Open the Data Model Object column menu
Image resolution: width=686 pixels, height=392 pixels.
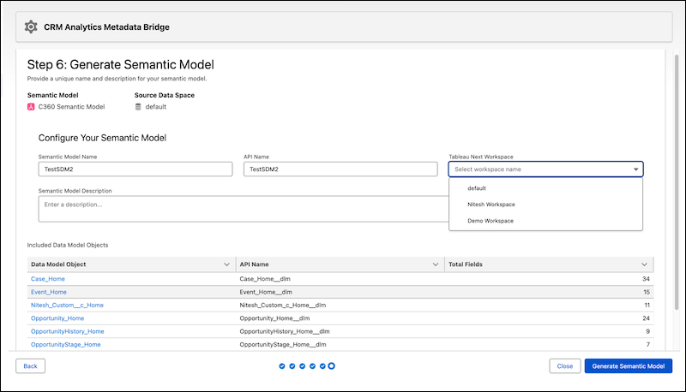point(226,264)
